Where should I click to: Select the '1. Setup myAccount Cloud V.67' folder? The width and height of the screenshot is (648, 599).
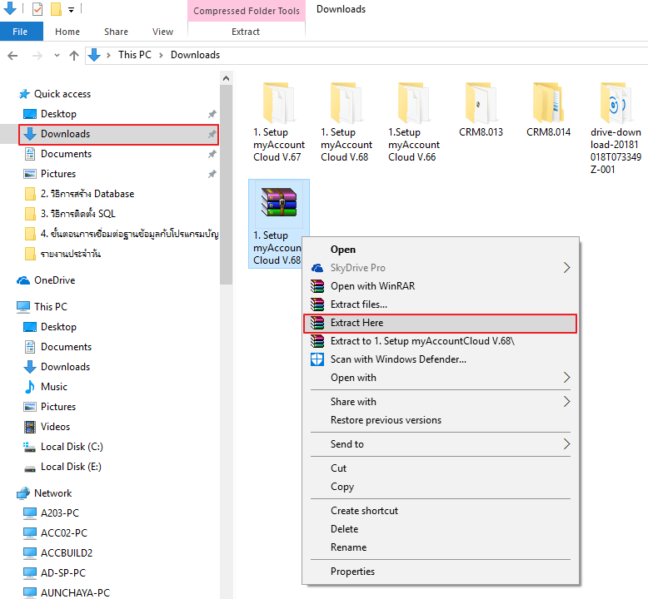click(x=279, y=122)
